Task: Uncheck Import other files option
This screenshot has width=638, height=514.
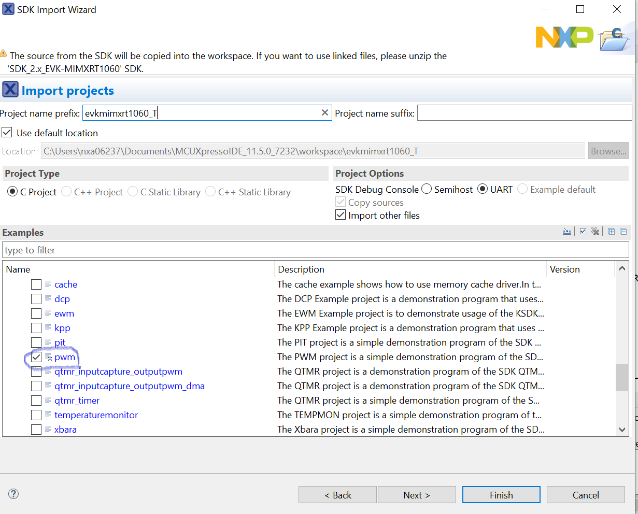Action: click(x=341, y=215)
